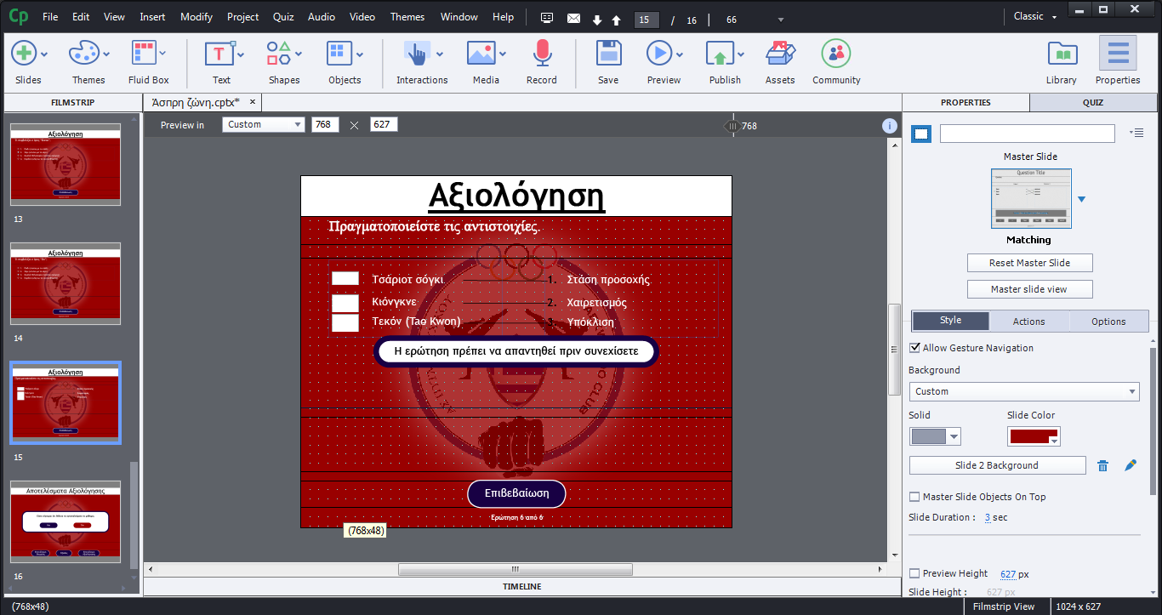Toggle the Properties panel button
1162x615 pixels.
(x=1118, y=61)
